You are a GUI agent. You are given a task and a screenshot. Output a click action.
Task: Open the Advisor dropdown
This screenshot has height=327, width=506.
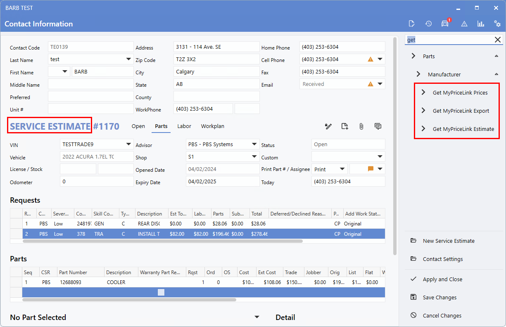coord(254,145)
